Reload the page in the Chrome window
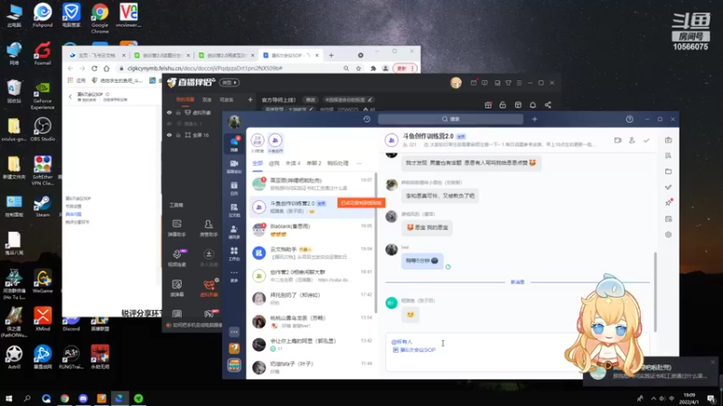Screen dimensions: 723x406 click(x=95, y=69)
